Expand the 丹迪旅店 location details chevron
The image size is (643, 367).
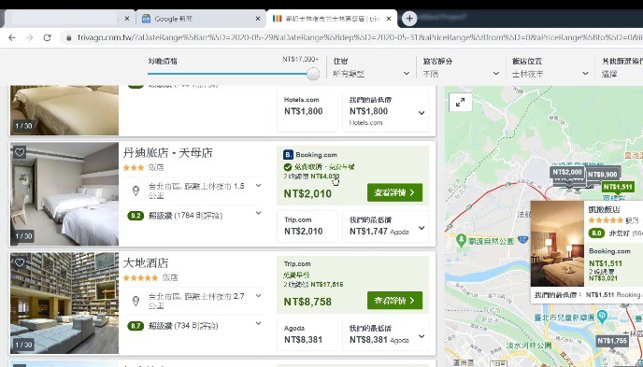point(258,186)
